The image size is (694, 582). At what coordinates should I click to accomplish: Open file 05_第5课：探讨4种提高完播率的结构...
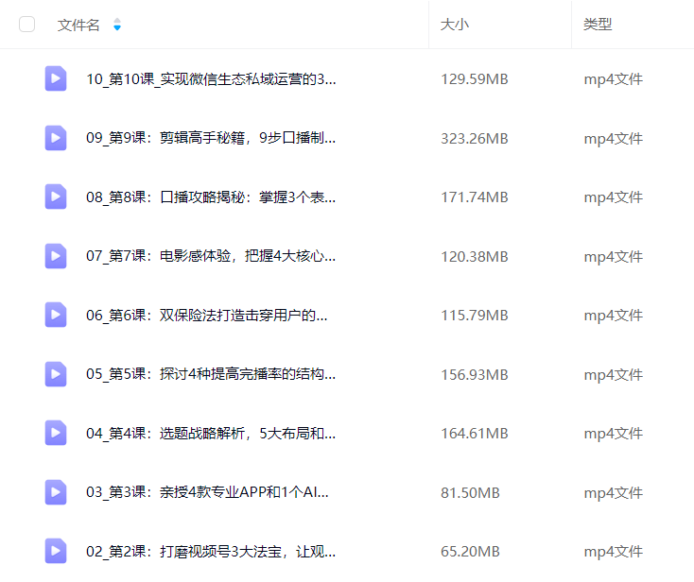click(x=211, y=374)
